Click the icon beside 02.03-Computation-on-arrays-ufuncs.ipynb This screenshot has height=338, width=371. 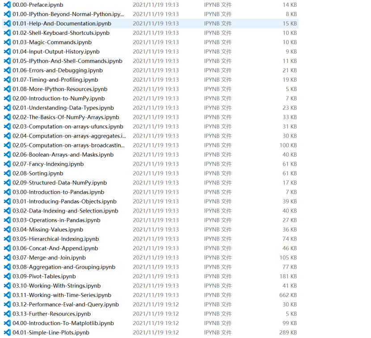pos(7,126)
